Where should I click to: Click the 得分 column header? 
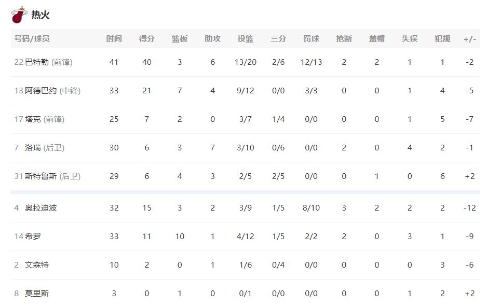147,39
